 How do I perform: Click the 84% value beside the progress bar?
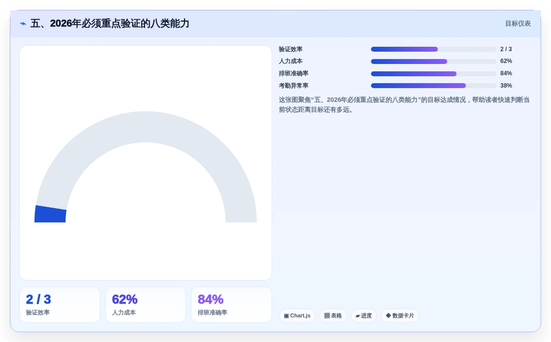point(506,73)
